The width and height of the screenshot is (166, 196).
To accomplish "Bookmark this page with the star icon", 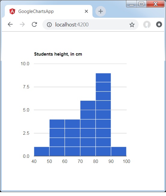I will pos(132,25).
